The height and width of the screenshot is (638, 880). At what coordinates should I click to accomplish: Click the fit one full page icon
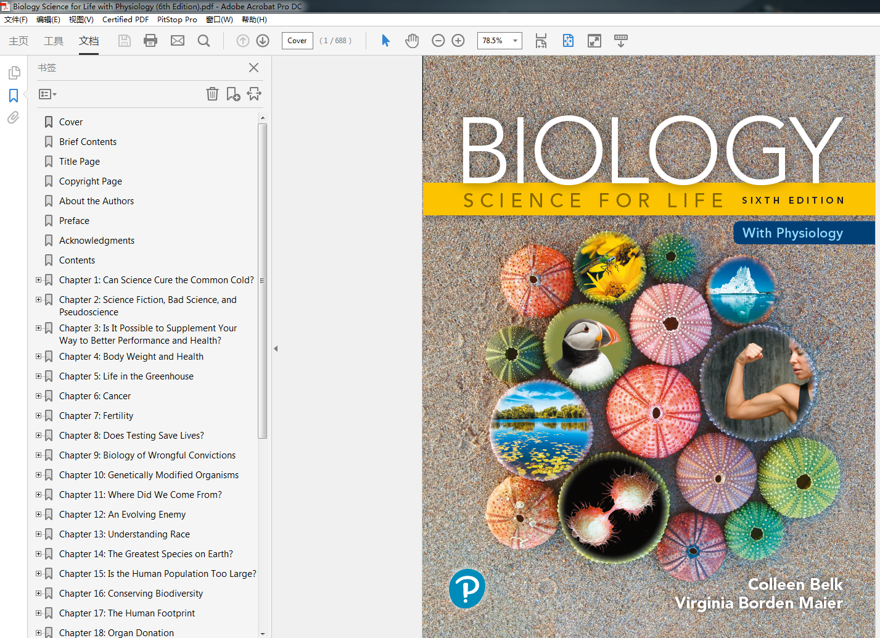(568, 41)
